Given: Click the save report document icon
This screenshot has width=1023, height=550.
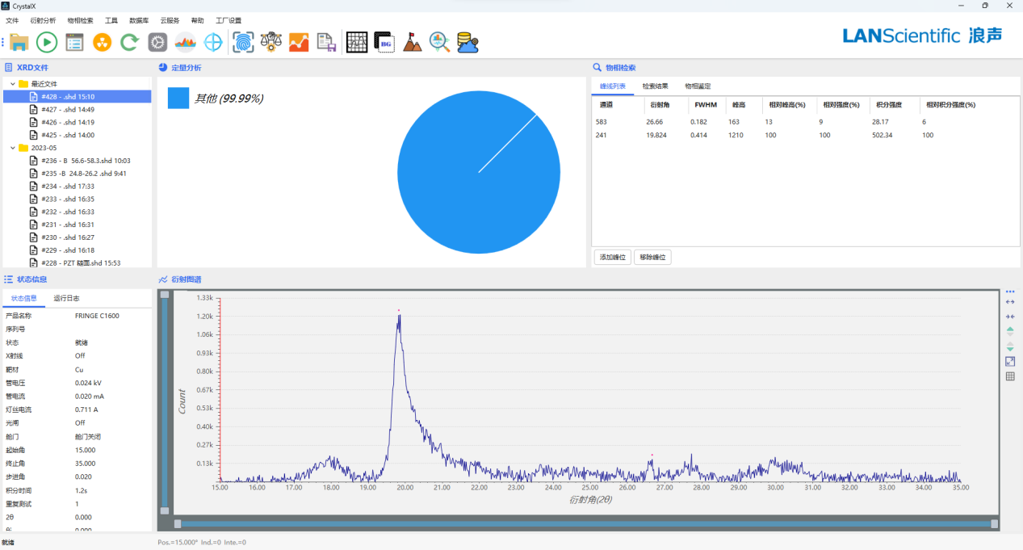Looking at the screenshot, I should (x=326, y=42).
